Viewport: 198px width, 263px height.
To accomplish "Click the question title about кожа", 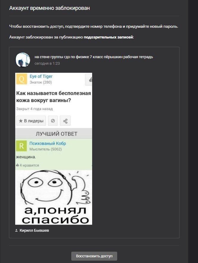I will click(x=54, y=97).
